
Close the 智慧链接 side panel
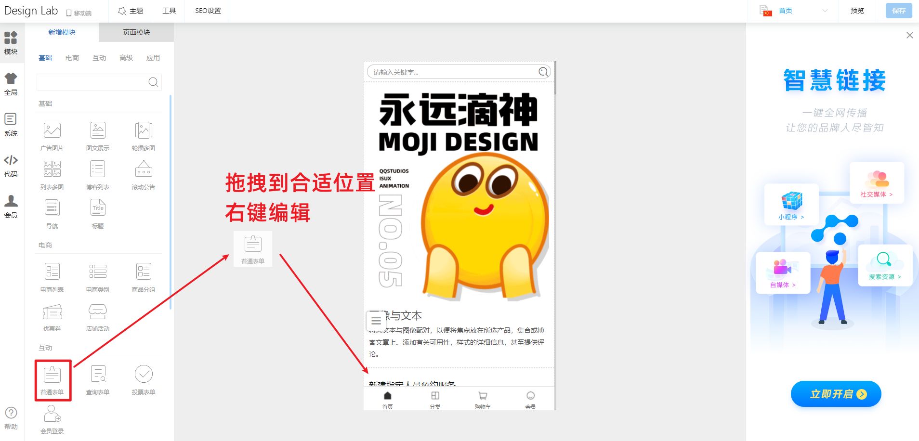pyautogui.click(x=910, y=35)
